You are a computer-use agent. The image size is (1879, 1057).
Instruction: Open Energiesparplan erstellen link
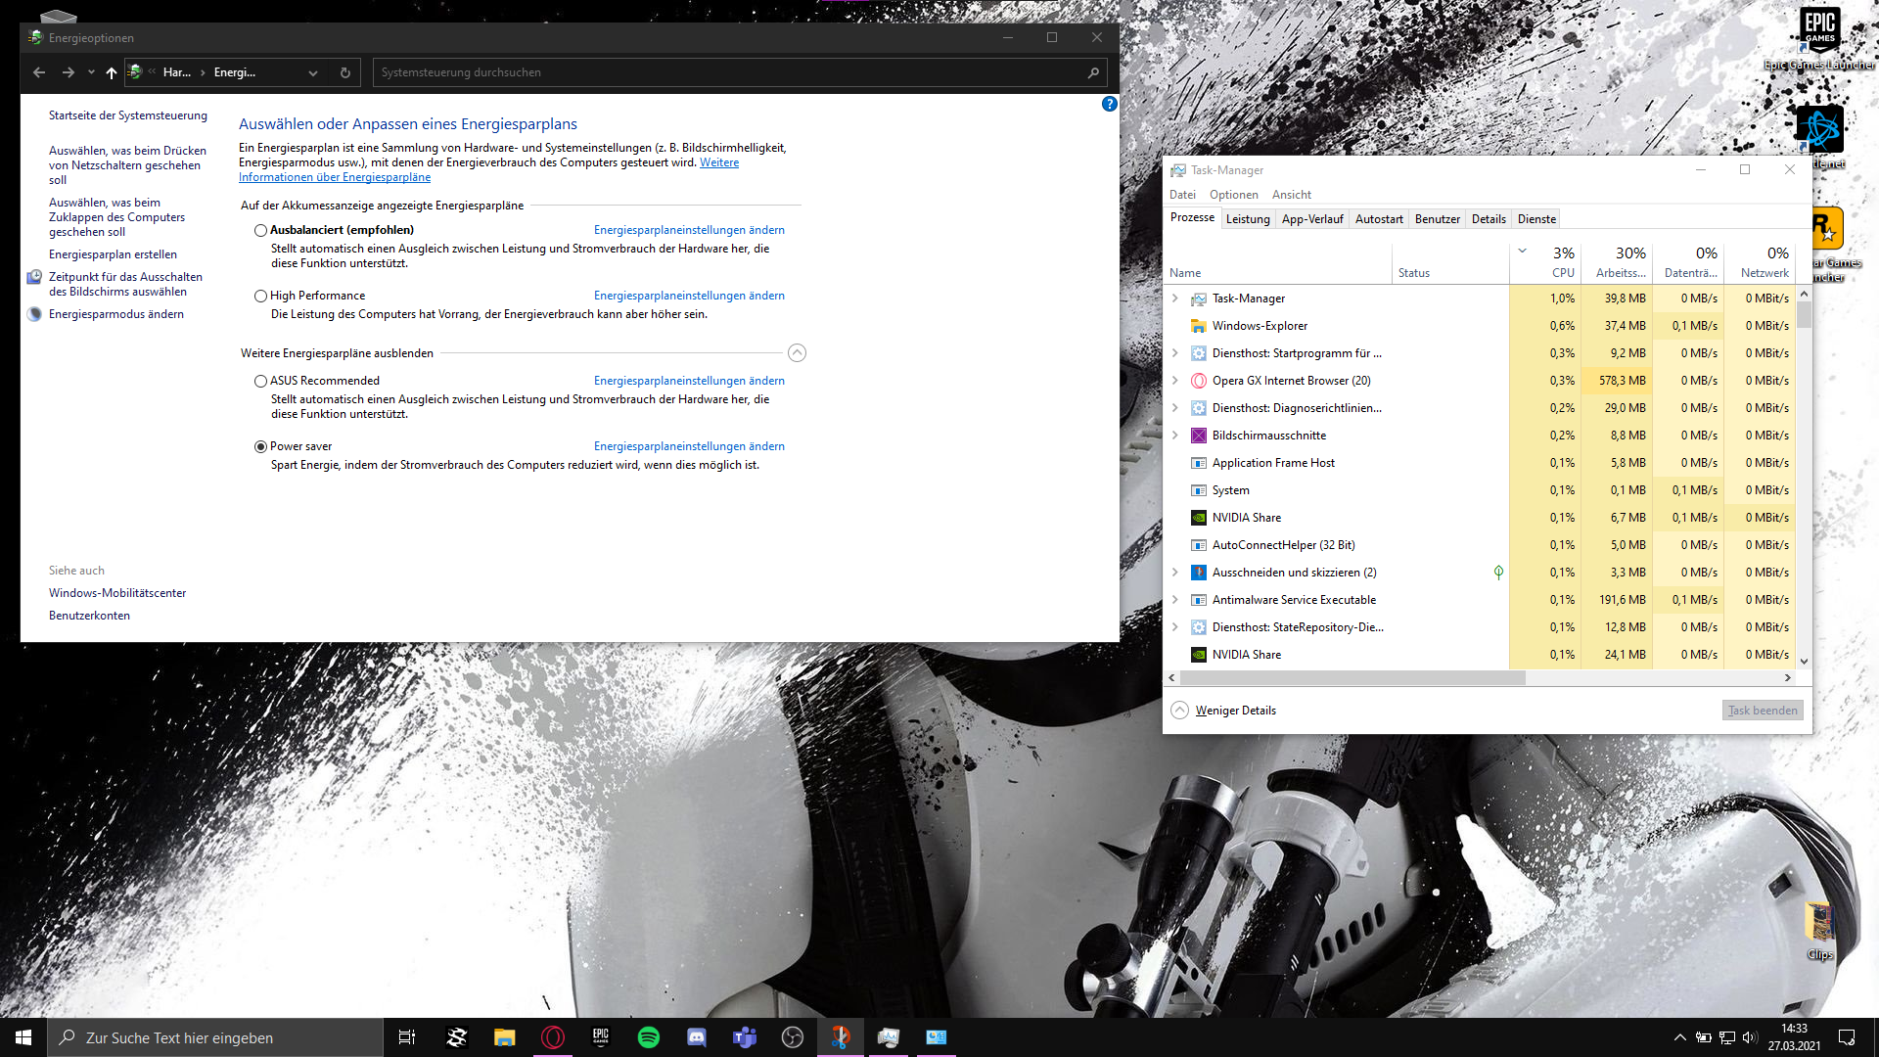(x=113, y=254)
